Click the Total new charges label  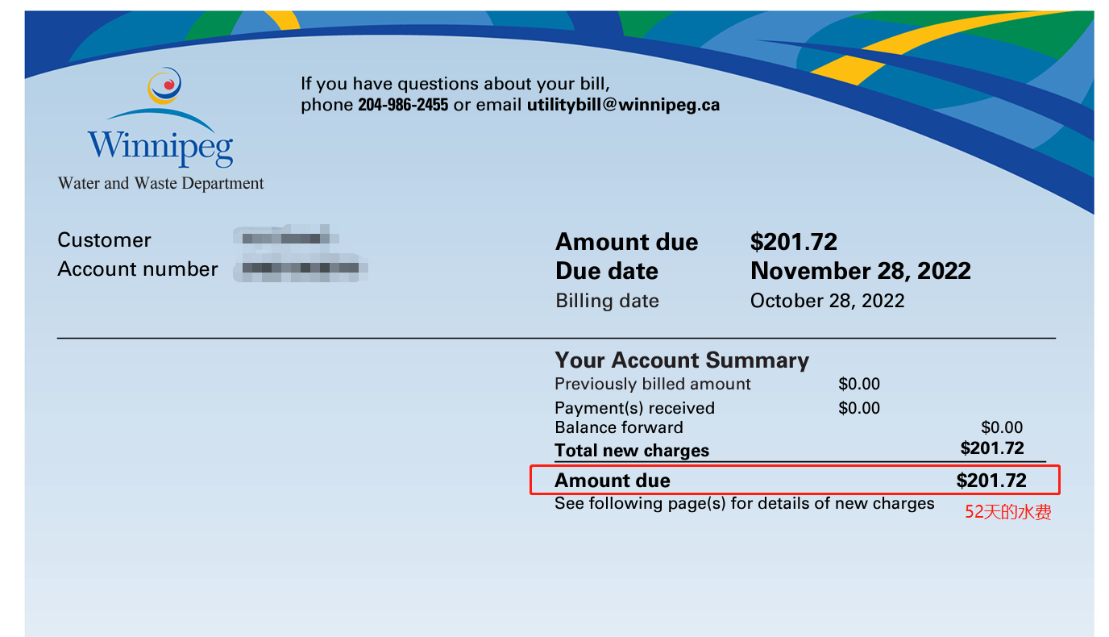632,451
